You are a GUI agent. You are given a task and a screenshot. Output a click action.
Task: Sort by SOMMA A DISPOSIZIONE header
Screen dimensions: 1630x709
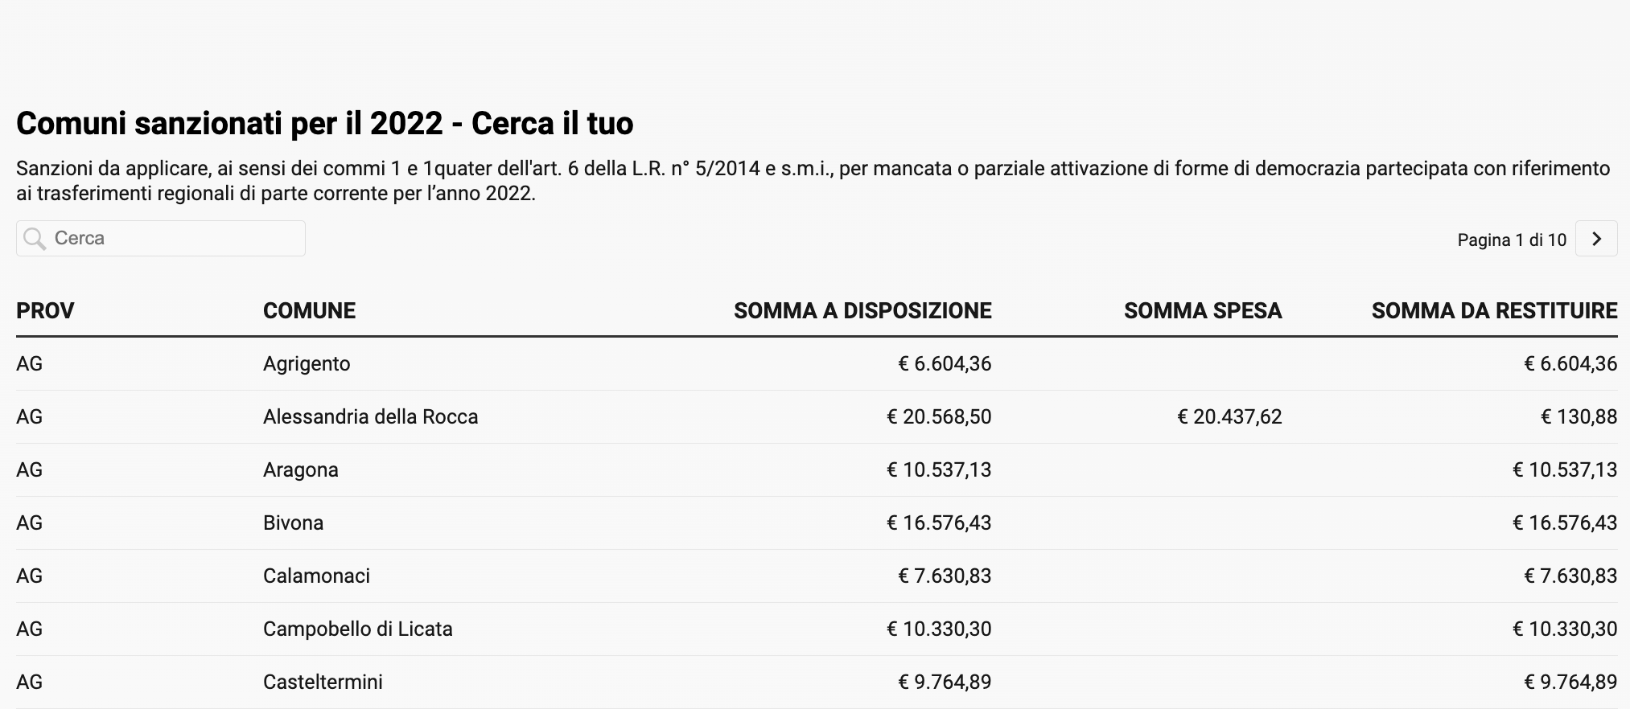click(862, 311)
